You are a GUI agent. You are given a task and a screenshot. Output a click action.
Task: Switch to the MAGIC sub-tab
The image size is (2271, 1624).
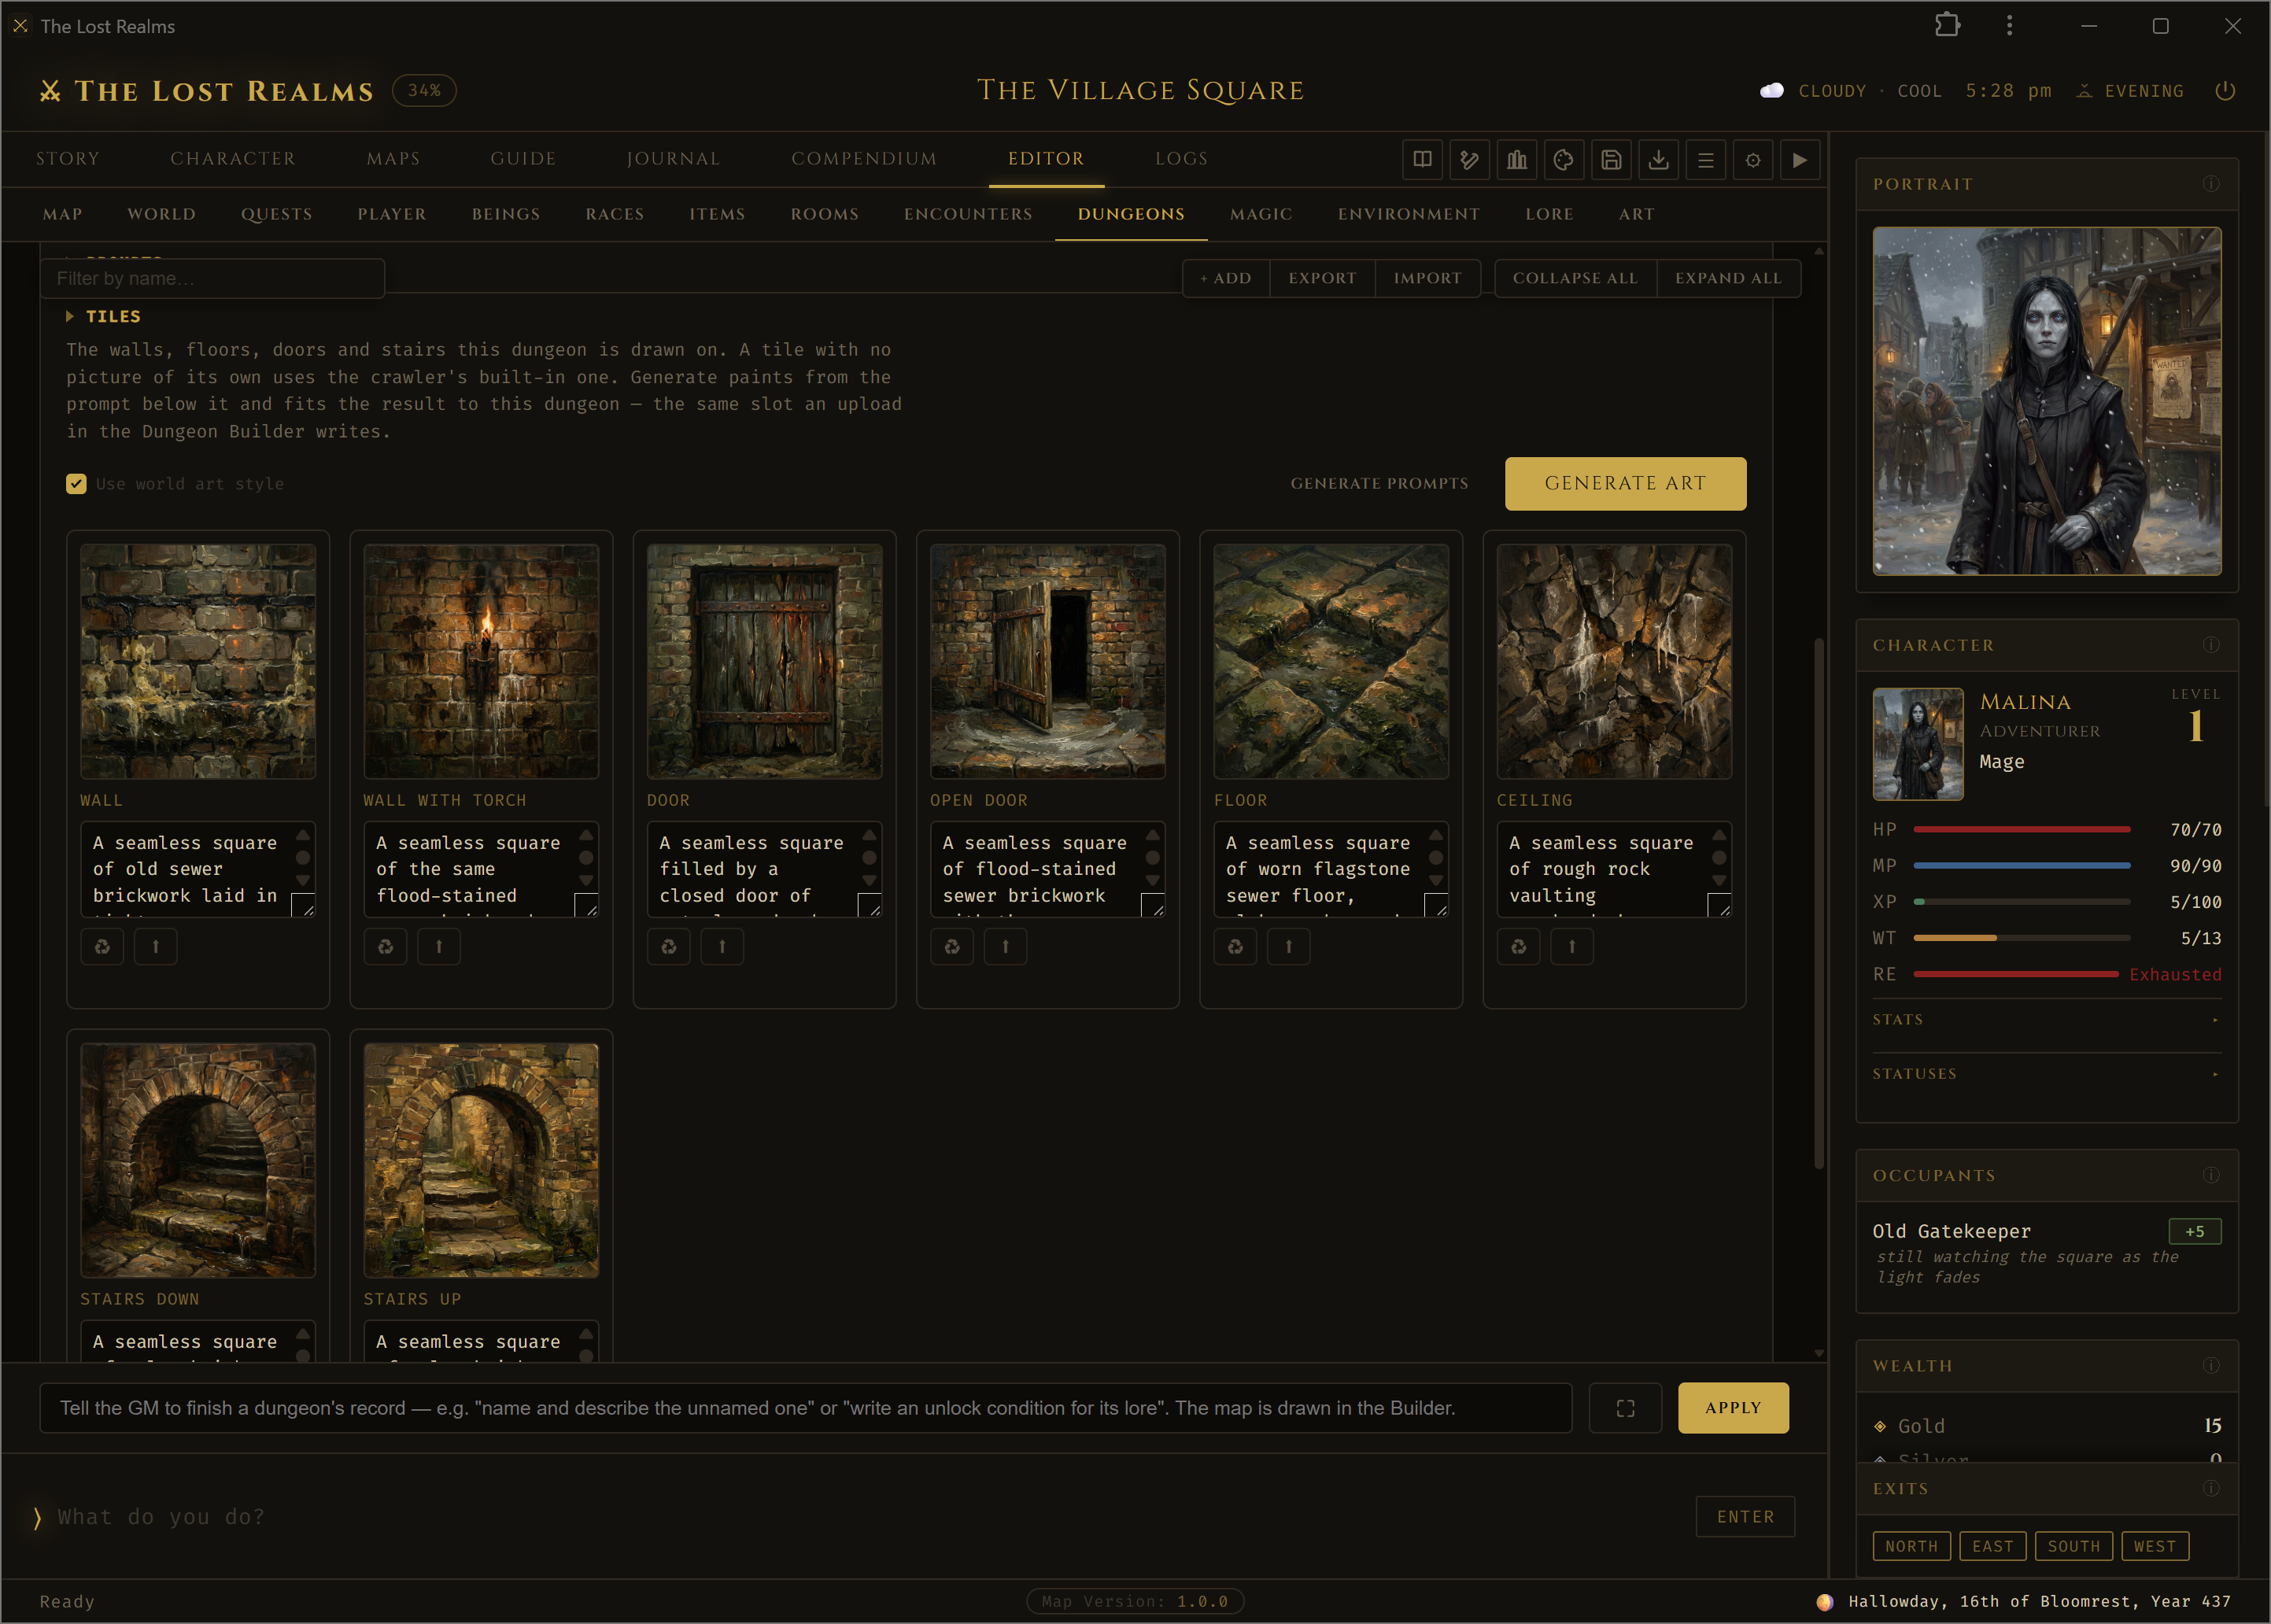(x=1261, y=214)
